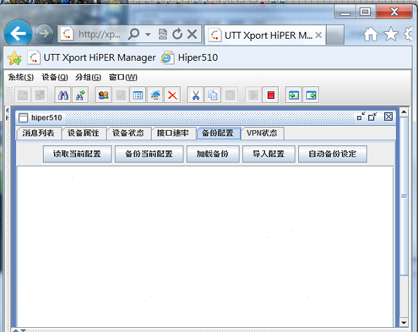Open a new blank browser tab

pos(335,35)
